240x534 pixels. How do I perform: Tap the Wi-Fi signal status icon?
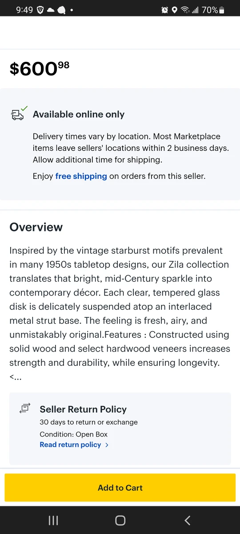tap(185, 10)
